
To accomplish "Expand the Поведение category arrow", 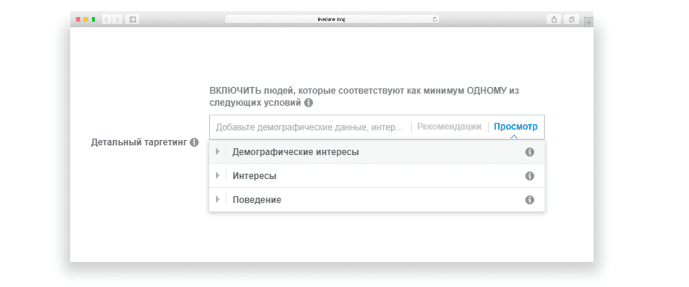I will coord(217,199).
